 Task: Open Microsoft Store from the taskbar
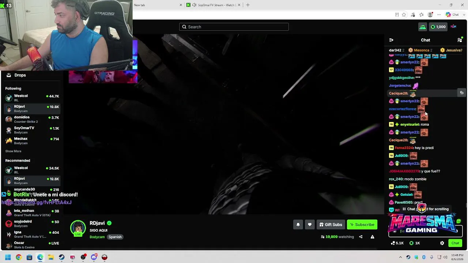point(29,257)
